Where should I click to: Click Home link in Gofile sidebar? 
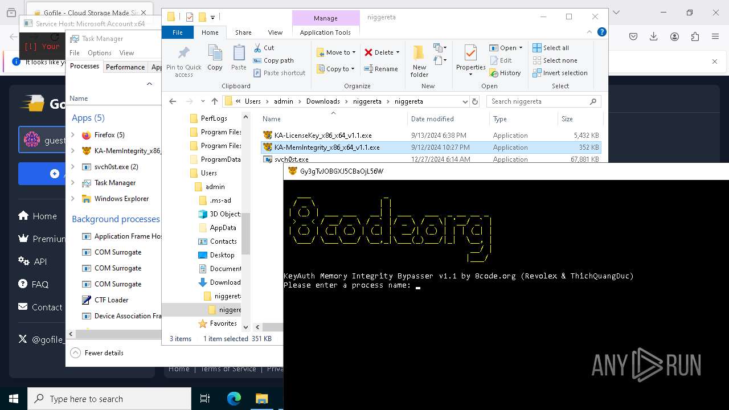[38, 216]
